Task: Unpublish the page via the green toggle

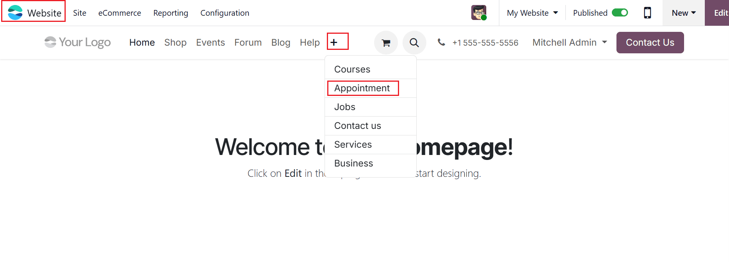Action: (x=620, y=12)
